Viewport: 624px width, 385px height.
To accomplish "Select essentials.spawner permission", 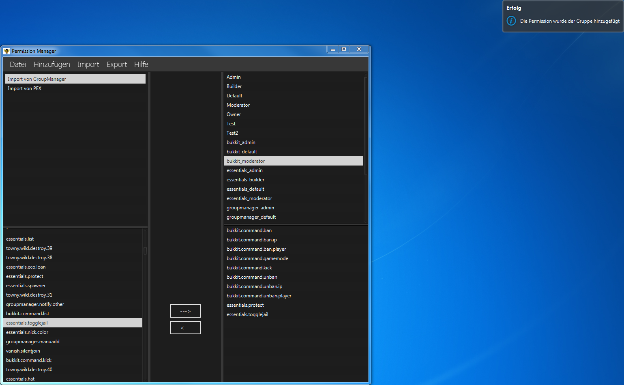I will pos(73,286).
